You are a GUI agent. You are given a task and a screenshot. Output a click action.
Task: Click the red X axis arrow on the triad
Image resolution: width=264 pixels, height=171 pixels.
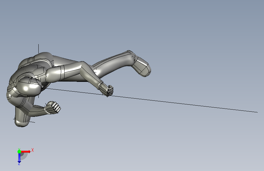(26, 152)
